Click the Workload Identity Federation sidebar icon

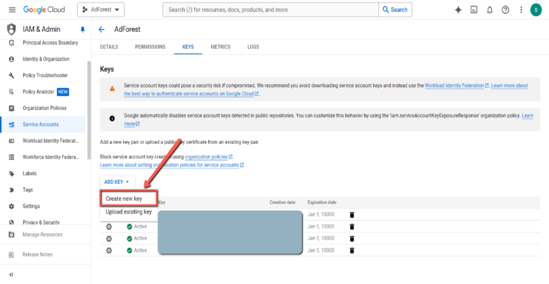(12, 141)
